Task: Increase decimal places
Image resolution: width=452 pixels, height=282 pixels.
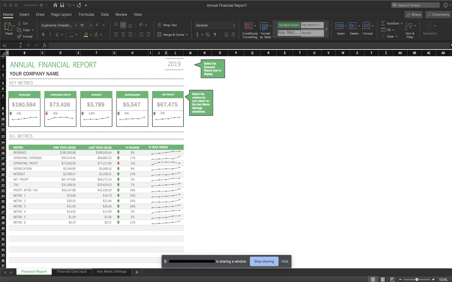Action: 226,35
